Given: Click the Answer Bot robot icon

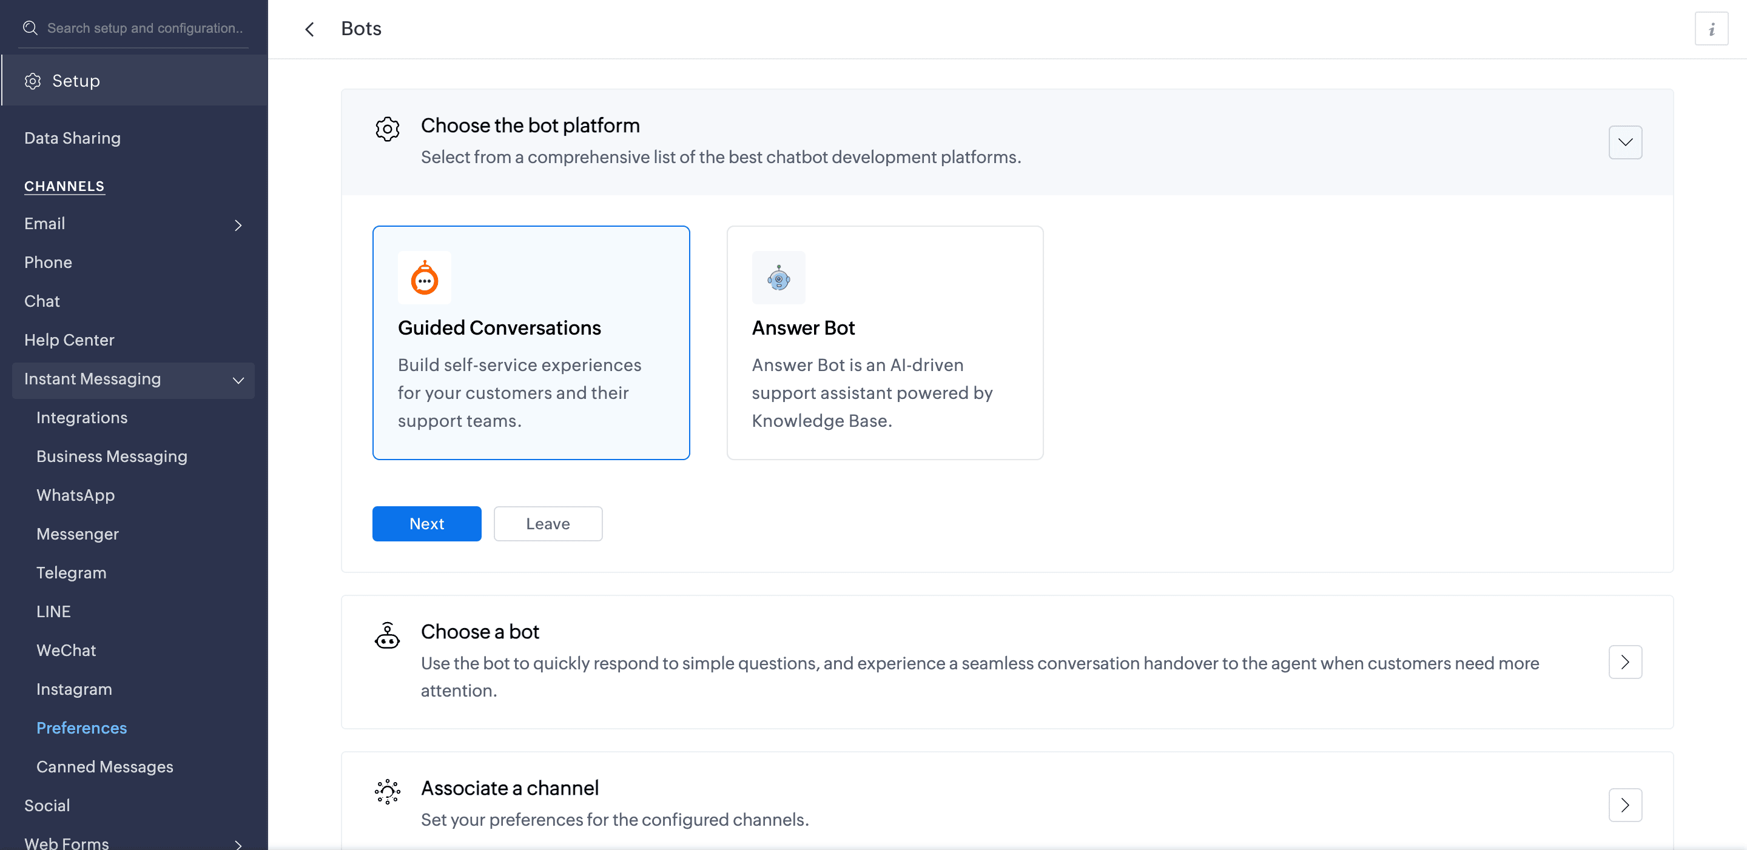Looking at the screenshot, I should (x=778, y=278).
